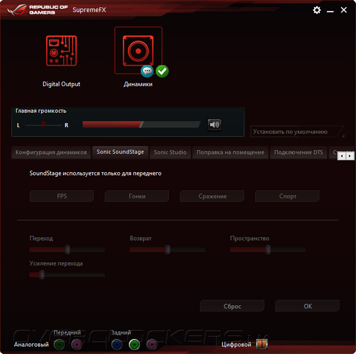This screenshot has width=356, height=354.
Task: Click the green checkmark default device badge
Action: click(x=162, y=71)
